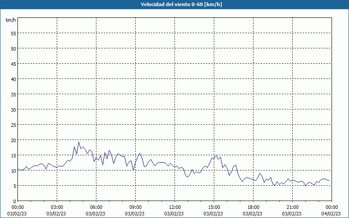Click the 20 y-axis value label

point(14,140)
